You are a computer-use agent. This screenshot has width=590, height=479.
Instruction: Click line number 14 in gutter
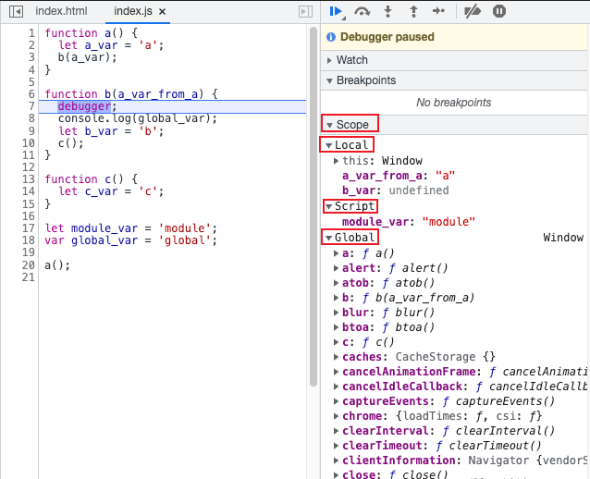pyautogui.click(x=28, y=191)
